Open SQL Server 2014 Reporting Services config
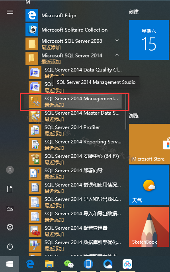This screenshot has height=272, width=170. (74, 145)
